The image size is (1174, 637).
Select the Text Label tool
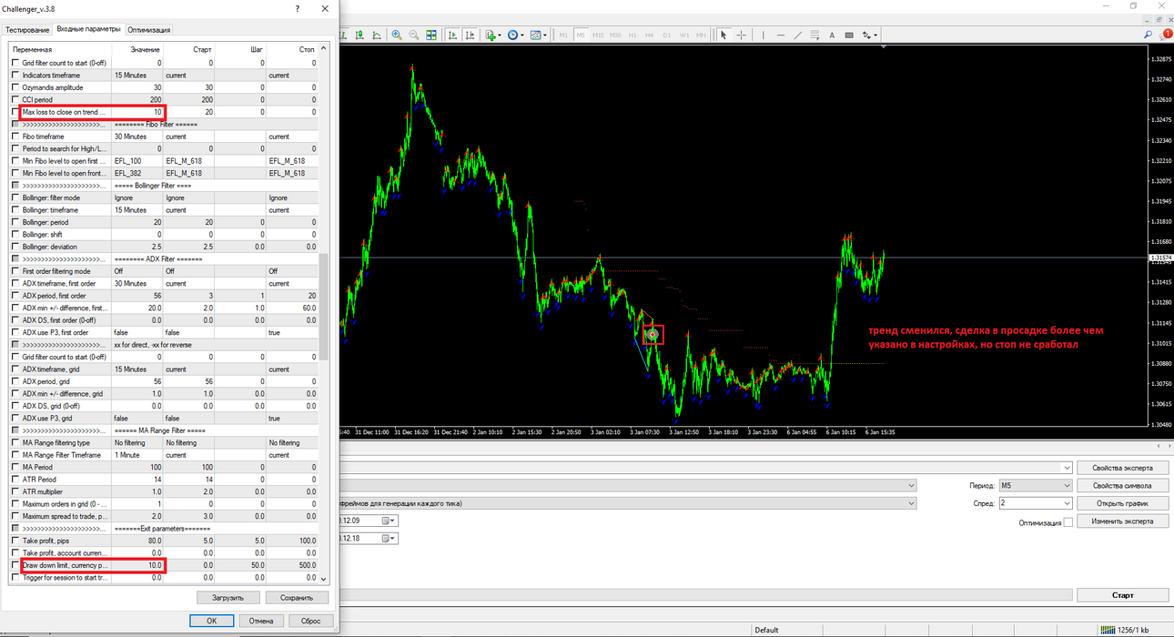[x=849, y=35]
